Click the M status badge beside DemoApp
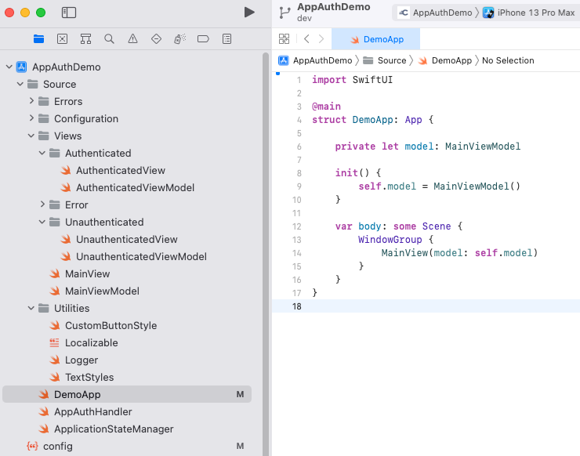The image size is (580, 456). (x=240, y=394)
